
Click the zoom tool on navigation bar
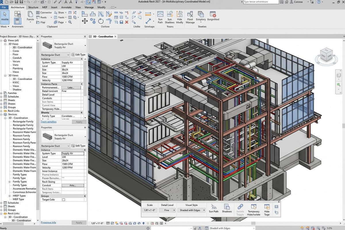339,85
